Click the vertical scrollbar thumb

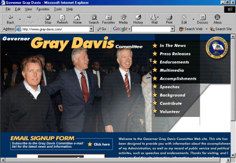233,80
